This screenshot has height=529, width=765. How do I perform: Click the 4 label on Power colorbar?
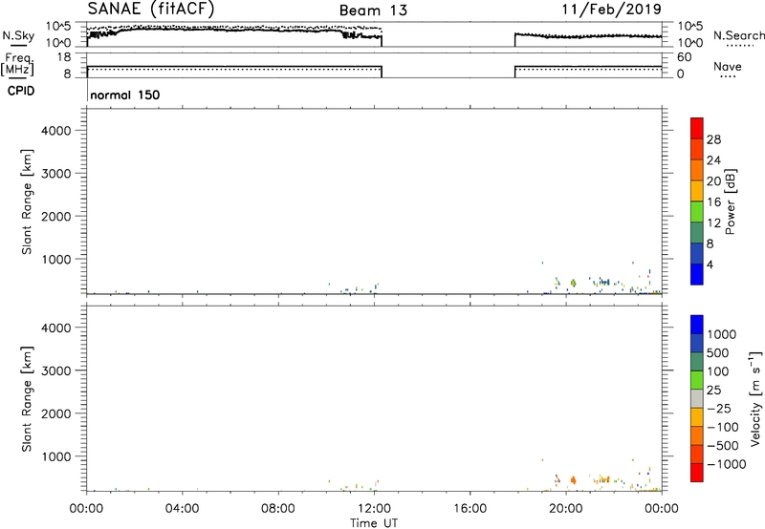[710, 264]
